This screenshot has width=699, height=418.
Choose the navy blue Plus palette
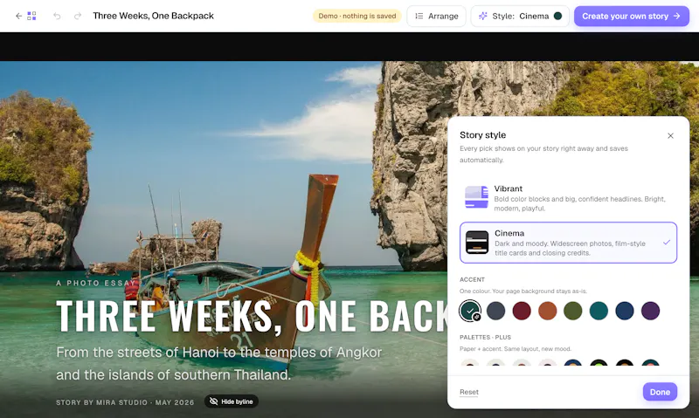573,362
